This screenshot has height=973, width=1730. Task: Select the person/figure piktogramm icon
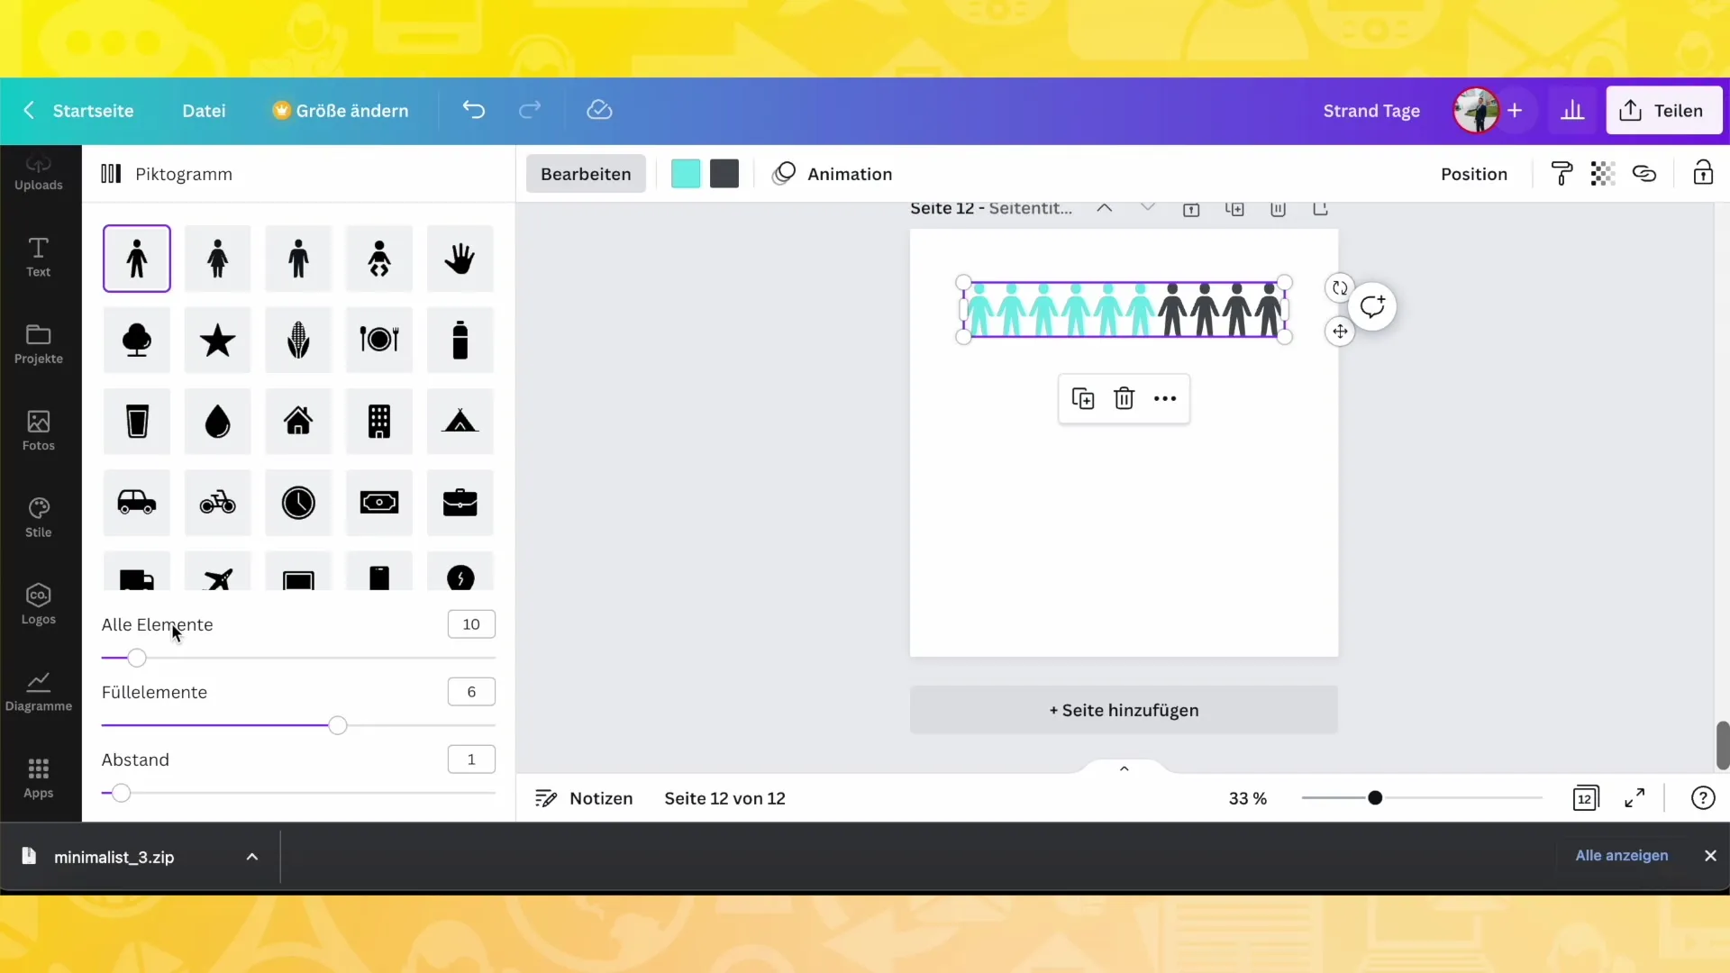(137, 258)
